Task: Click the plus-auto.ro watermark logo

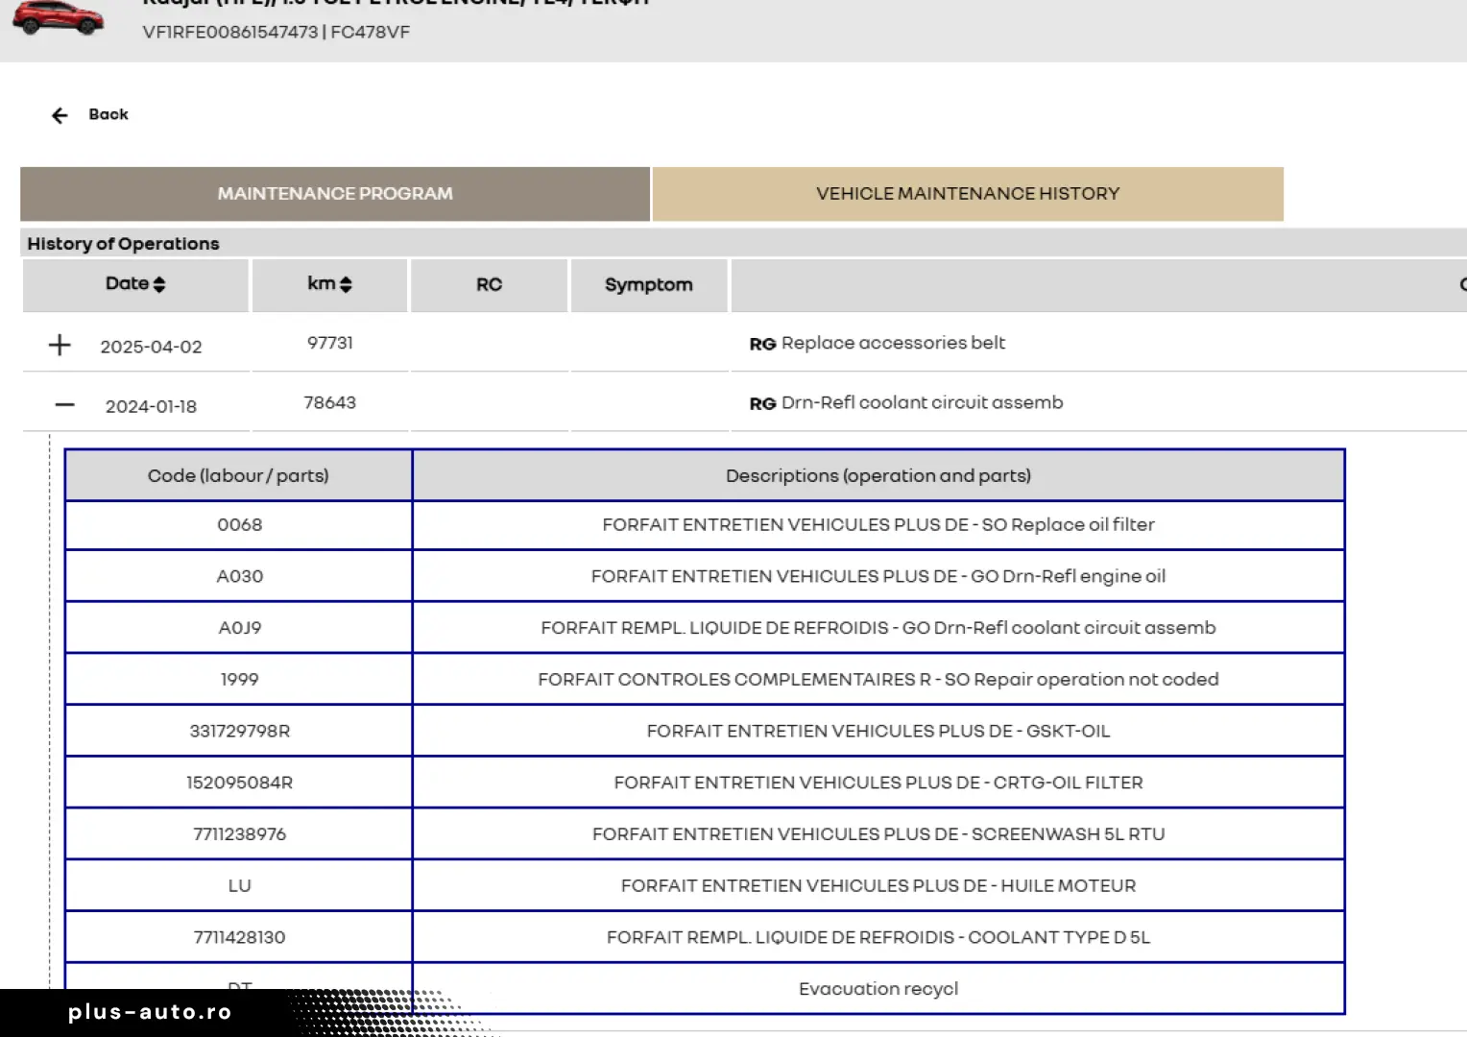Action: tap(150, 1012)
